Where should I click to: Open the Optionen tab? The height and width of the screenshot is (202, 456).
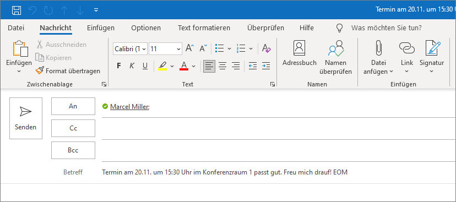point(146,28)
